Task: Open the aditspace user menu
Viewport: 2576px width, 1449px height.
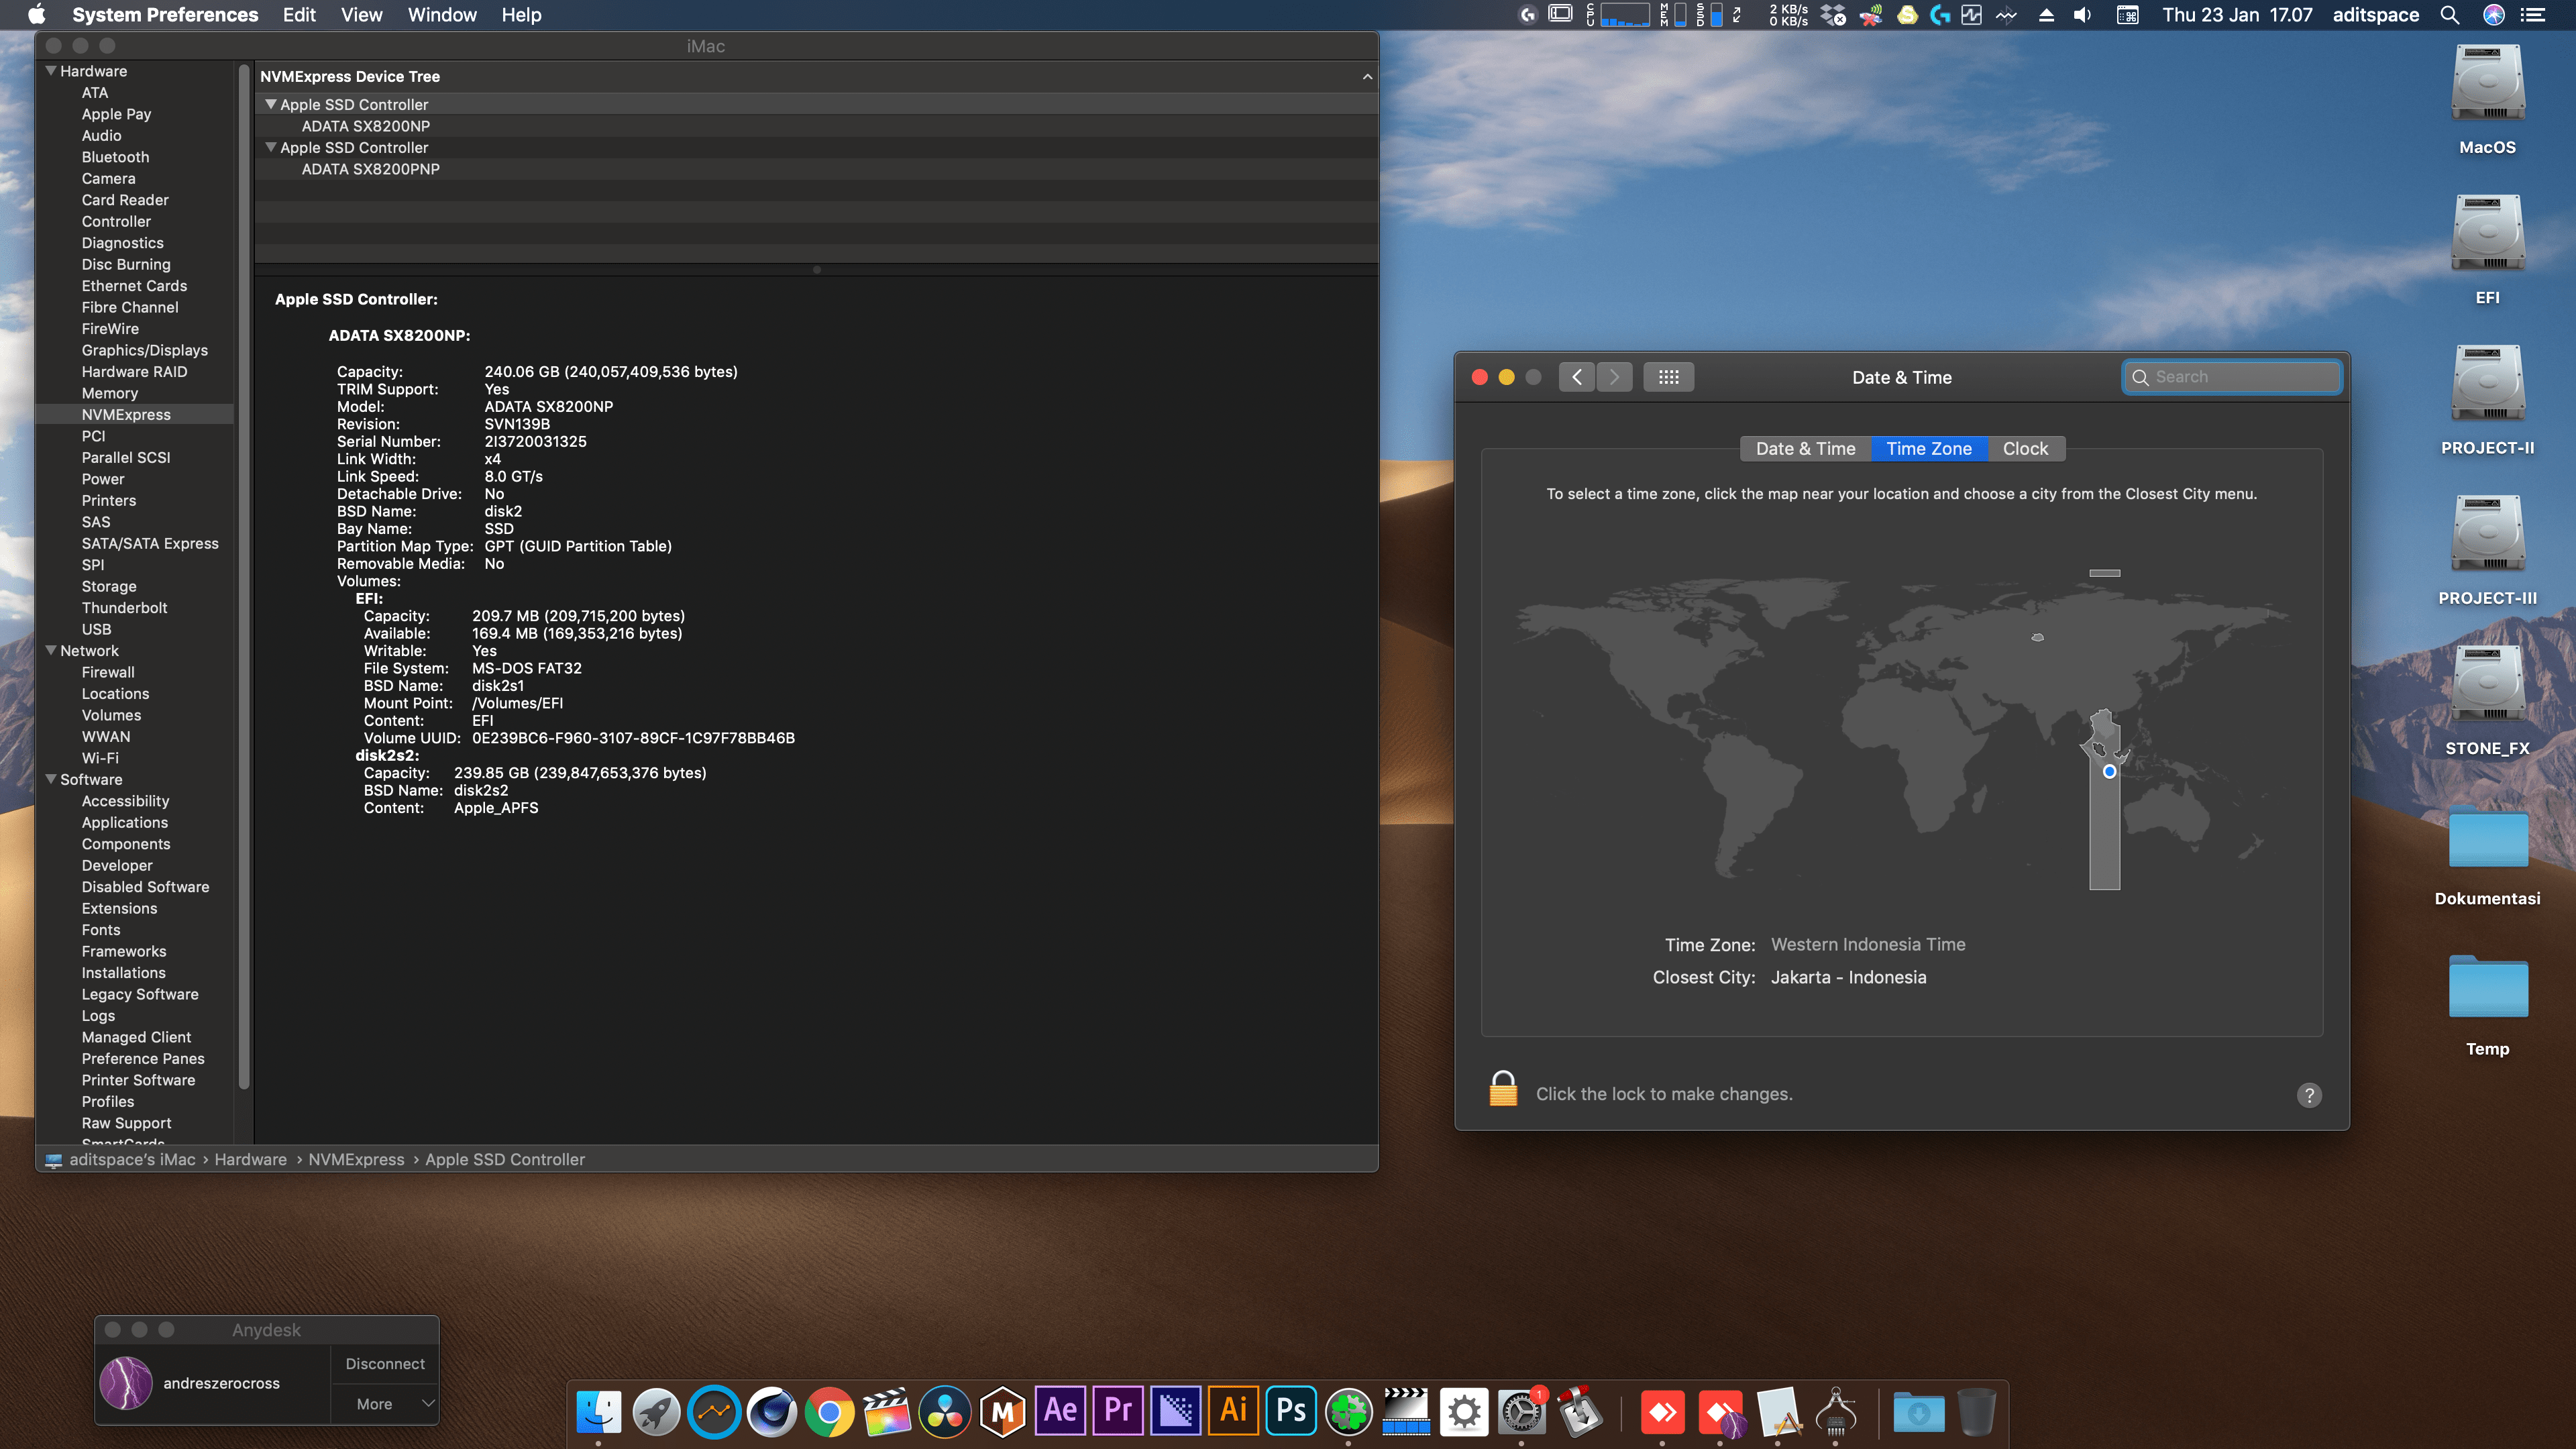Action: coord(2376,15)
